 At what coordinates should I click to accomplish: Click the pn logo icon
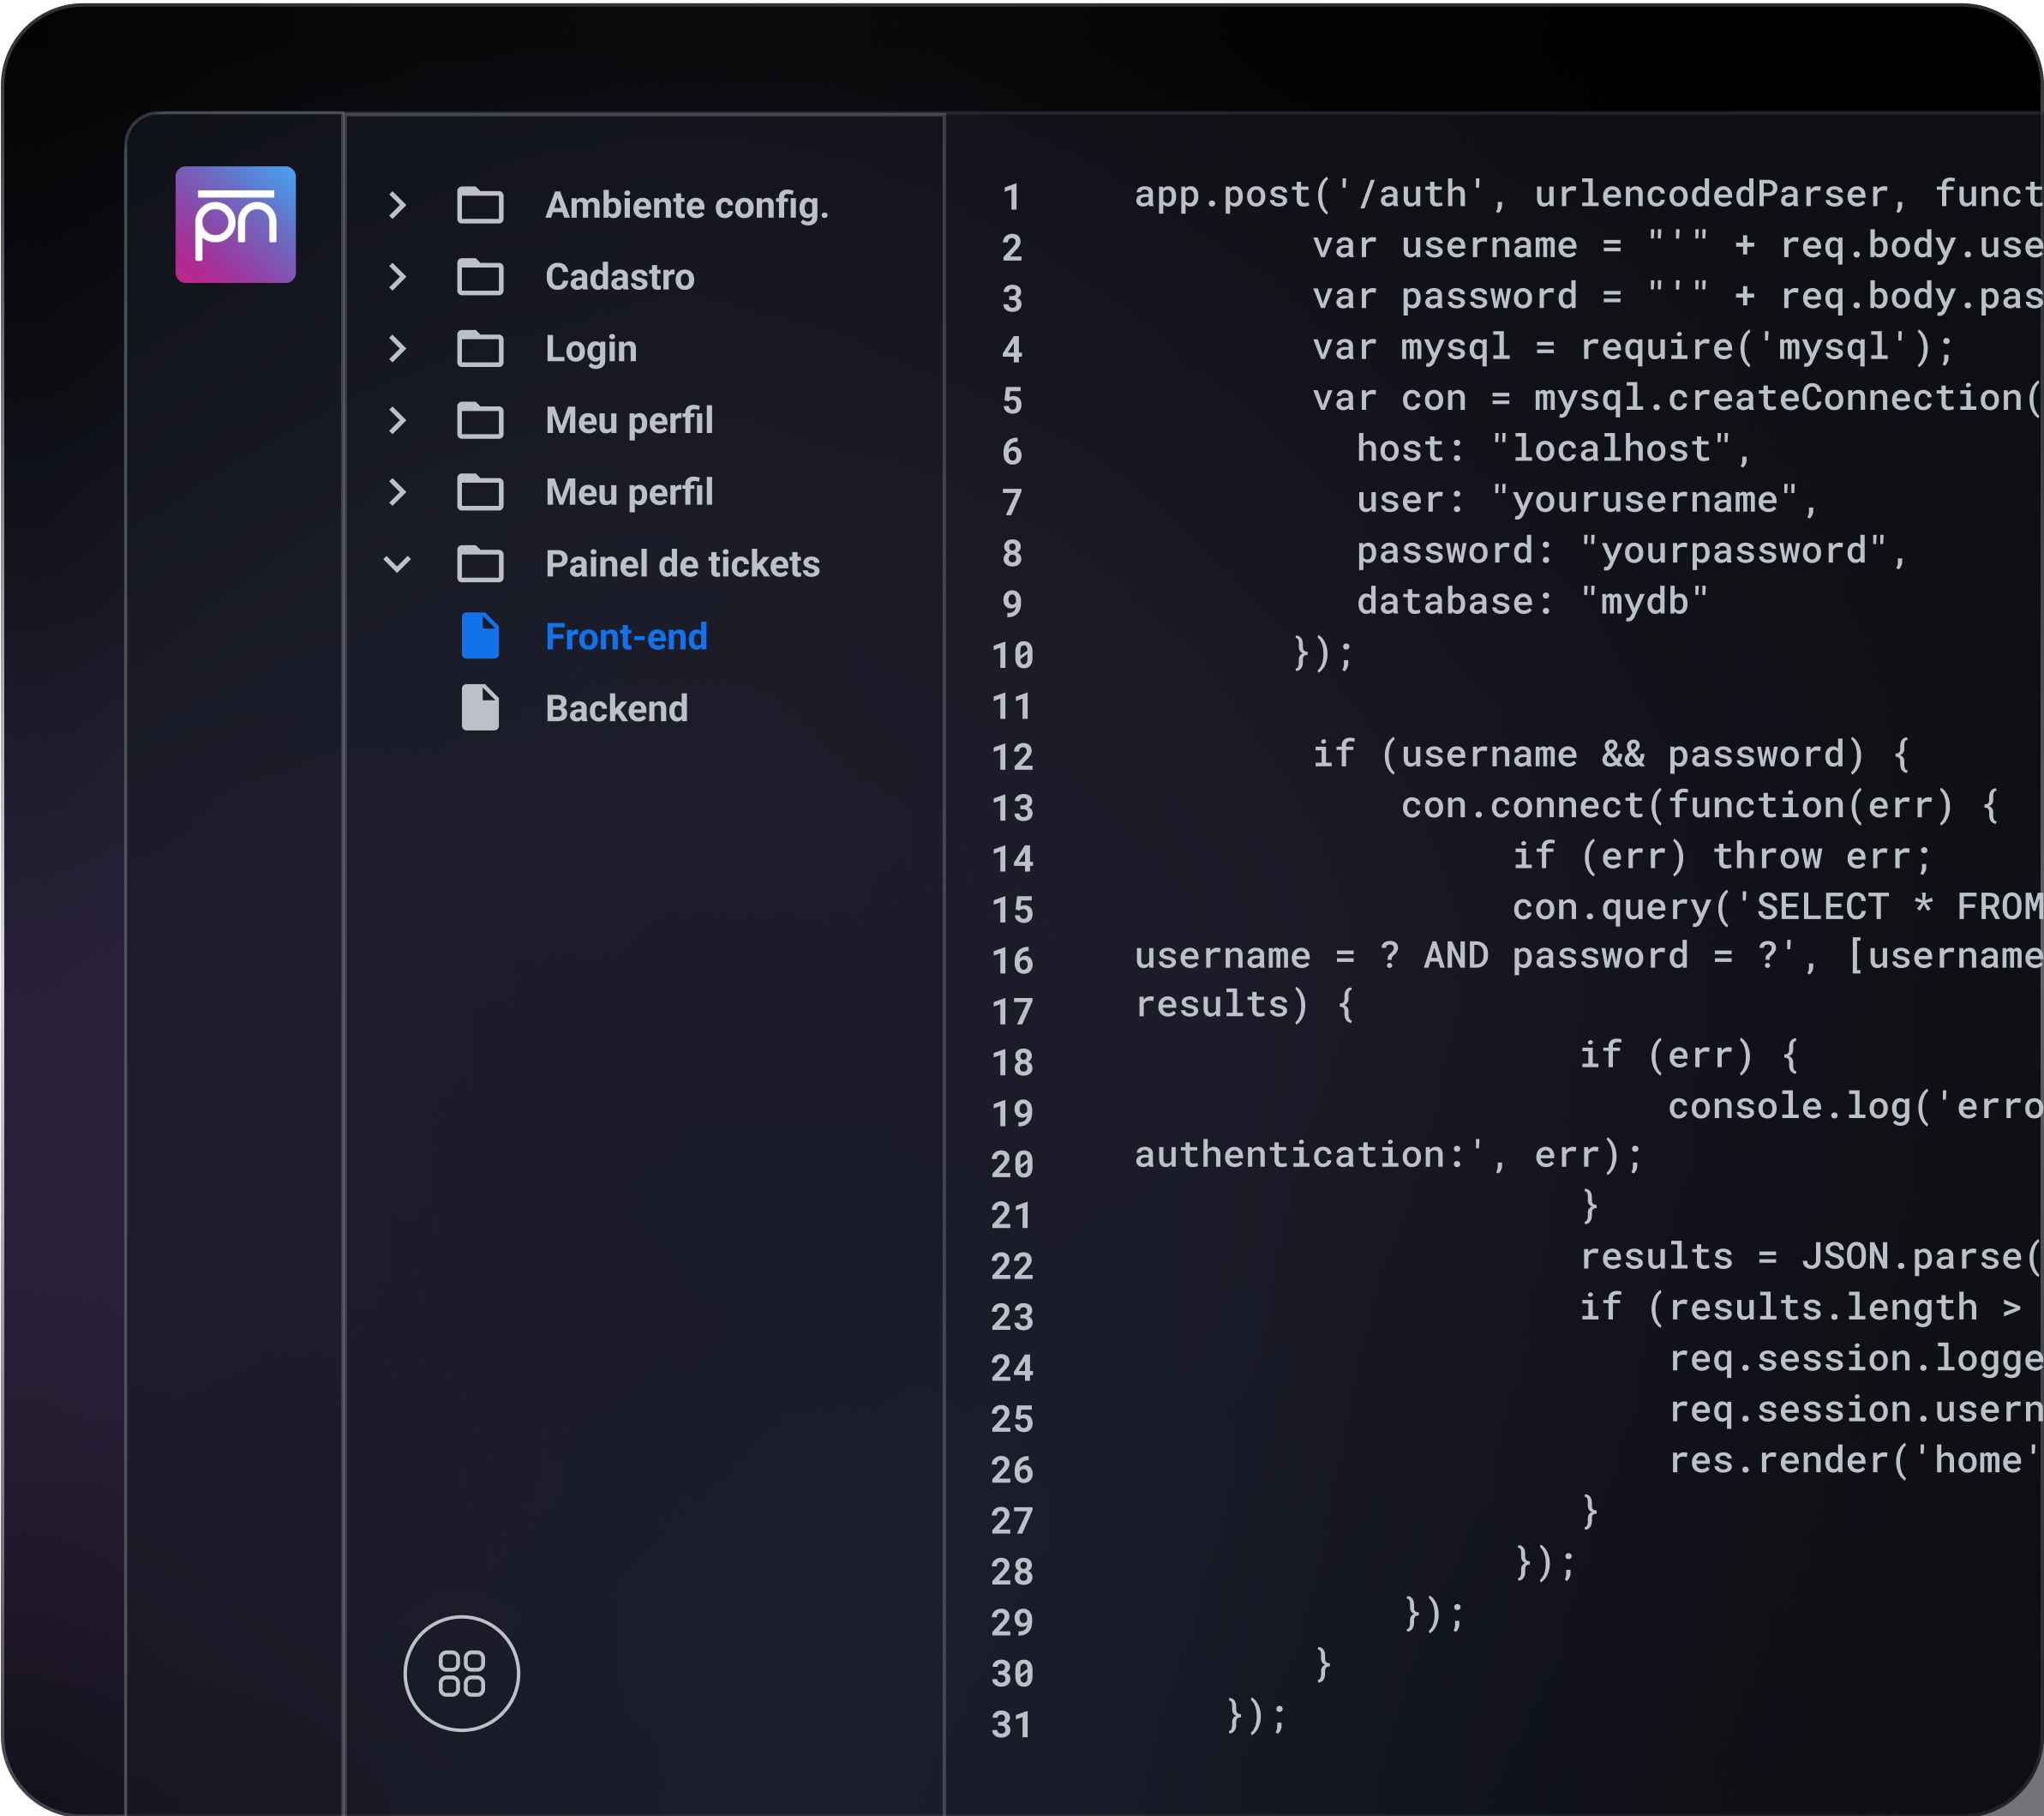pyautogui.click(x=235, y=224)
